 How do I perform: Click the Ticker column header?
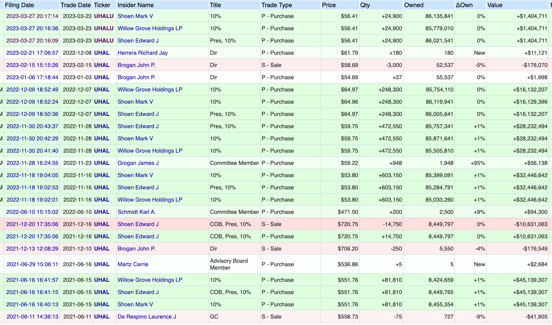(102, 5)
